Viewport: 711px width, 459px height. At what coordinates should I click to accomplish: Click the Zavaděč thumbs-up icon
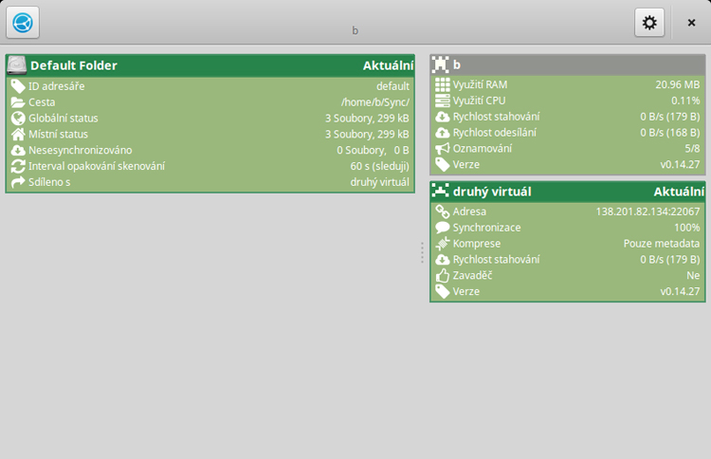pyautogui.click(x=442, y=275)
